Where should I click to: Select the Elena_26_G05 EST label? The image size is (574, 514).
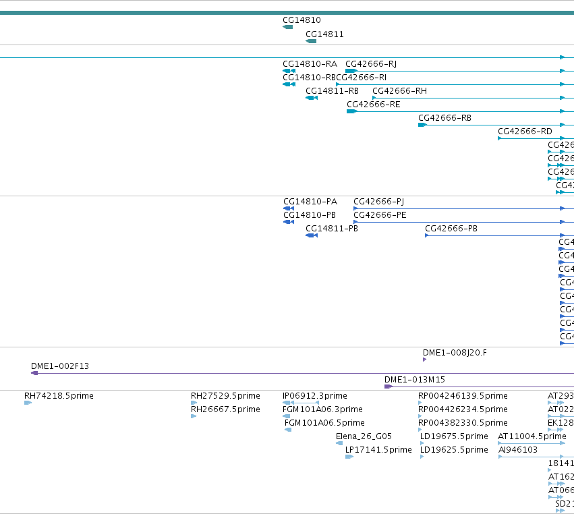click(x=364, y=436)
